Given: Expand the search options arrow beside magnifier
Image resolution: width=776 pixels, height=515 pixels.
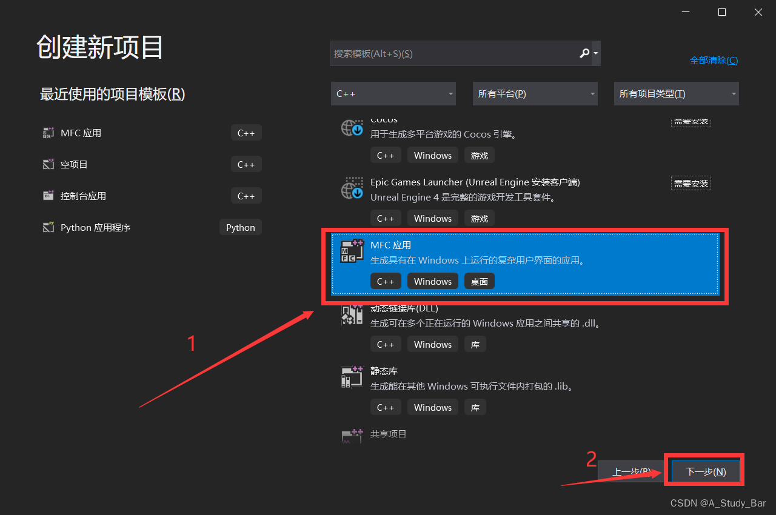Looking at the screenshot, I should 596,53.
